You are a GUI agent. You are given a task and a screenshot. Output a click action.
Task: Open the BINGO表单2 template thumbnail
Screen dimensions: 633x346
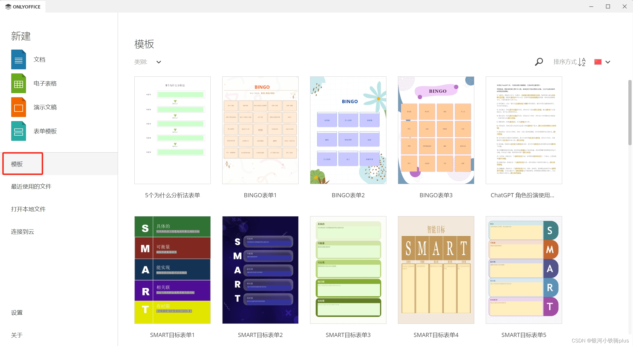coord(348,130)
